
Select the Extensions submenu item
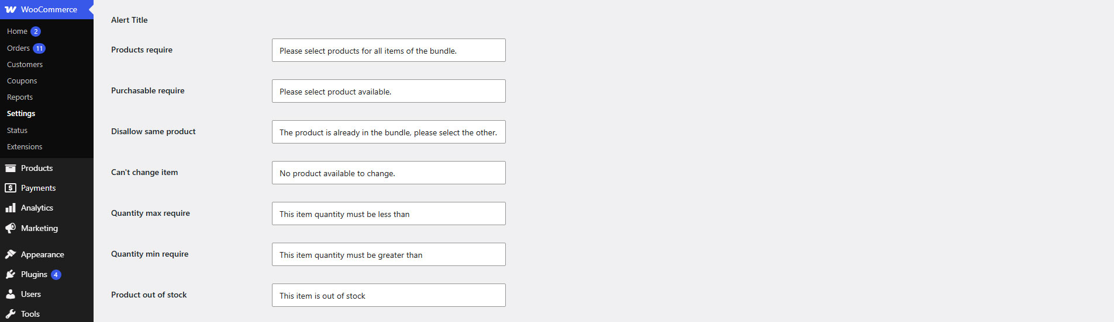pyautogui.click(x=25, y=147)
